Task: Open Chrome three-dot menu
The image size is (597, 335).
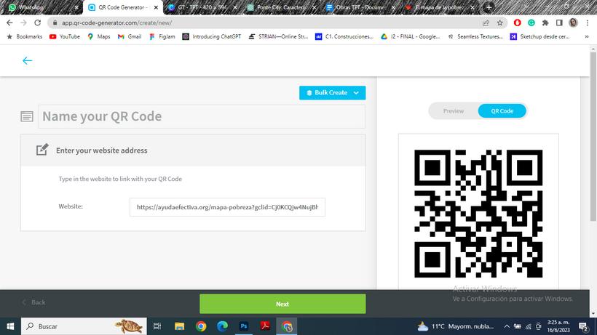Action: click(588, 23)
